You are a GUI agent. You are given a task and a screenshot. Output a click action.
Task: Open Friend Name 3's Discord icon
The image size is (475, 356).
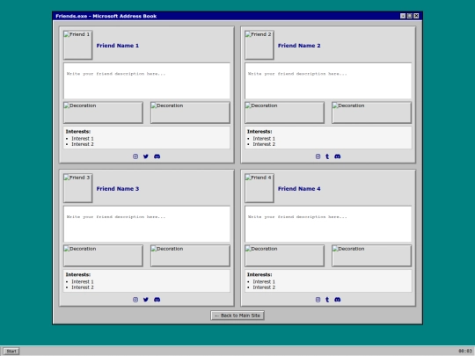click(x=157, y=300)
